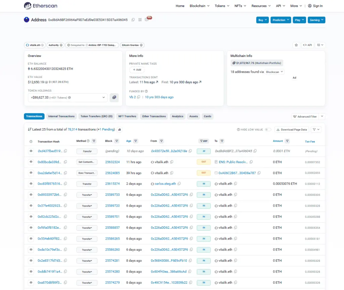Preview transaction 0xddb7419f1a4 with eye icon
The image size is (344, 290).
(31, 271)
